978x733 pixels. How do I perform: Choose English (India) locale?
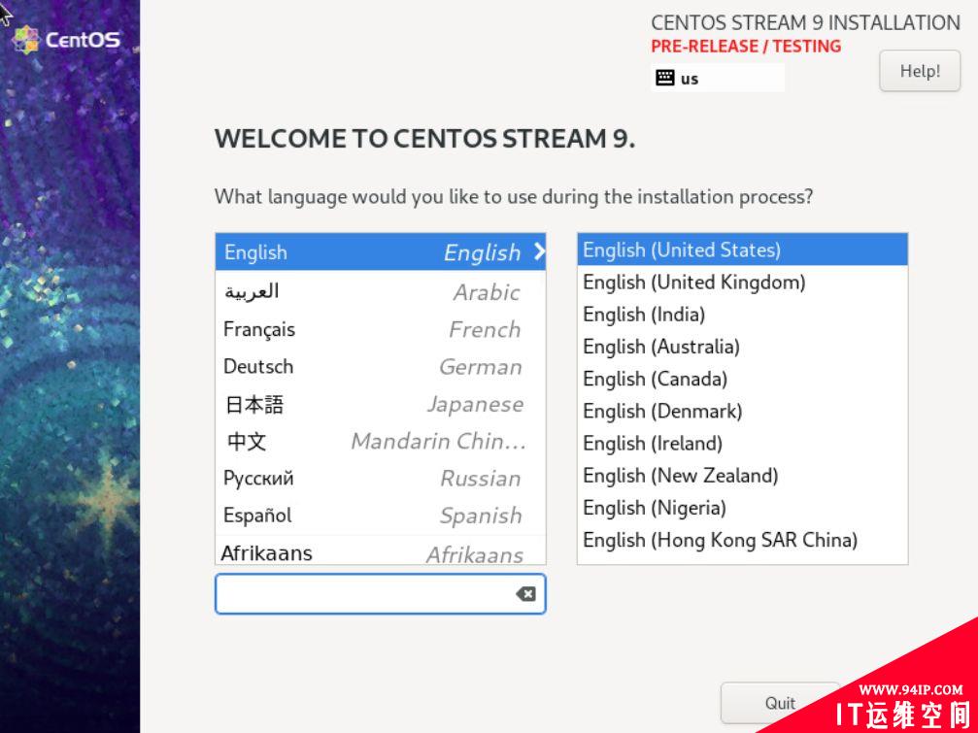742,315
